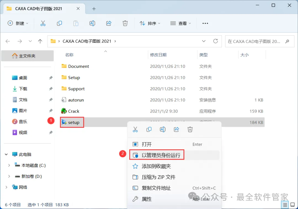Image resolution: width=298 pixels, height=209 pixels.
Task: Switch to details view in status bar
Action: [285, 205]
